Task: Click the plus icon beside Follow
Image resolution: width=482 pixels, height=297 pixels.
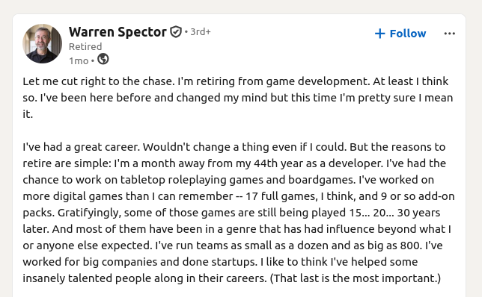Action: (380, 34)
